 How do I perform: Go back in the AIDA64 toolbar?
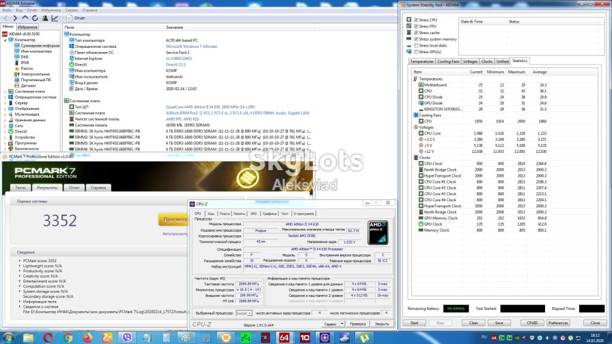[x=5, y=19]
